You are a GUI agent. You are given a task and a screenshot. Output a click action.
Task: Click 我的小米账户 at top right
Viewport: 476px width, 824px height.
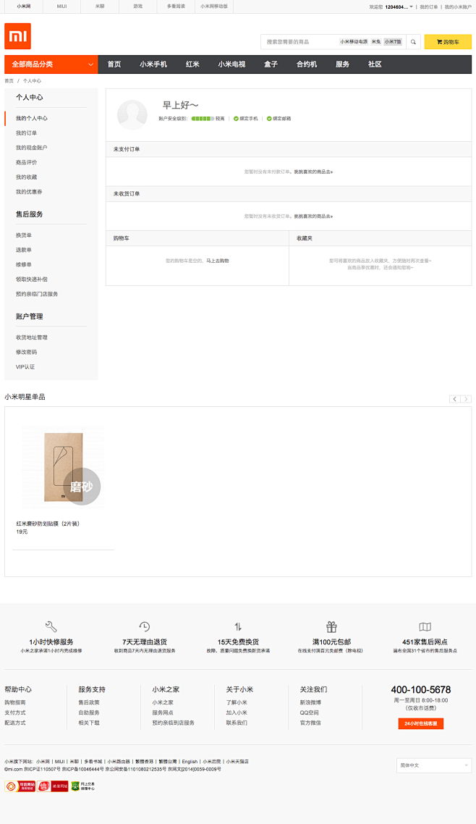(x=458, y=7)
